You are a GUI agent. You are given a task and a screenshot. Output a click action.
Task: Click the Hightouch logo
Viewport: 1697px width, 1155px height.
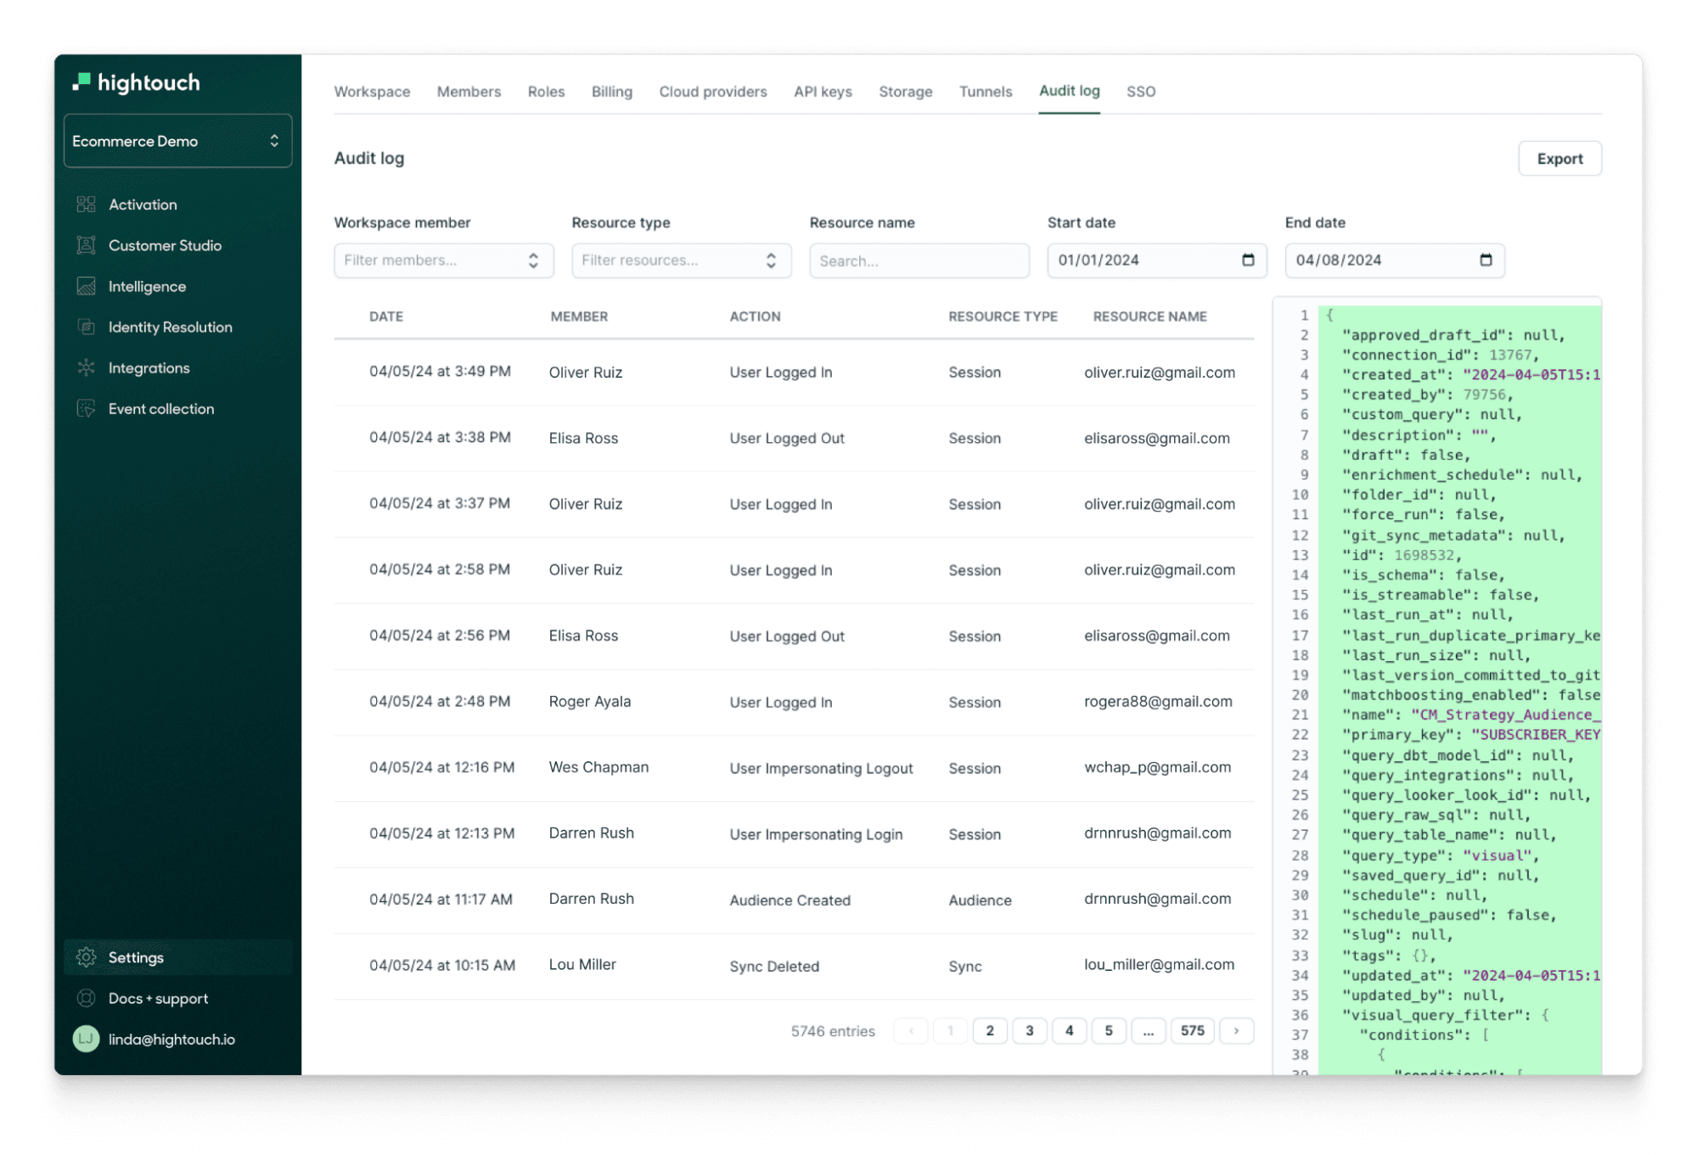click(136, 82)
